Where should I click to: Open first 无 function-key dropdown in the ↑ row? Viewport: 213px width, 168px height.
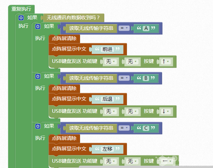[111, 62]
